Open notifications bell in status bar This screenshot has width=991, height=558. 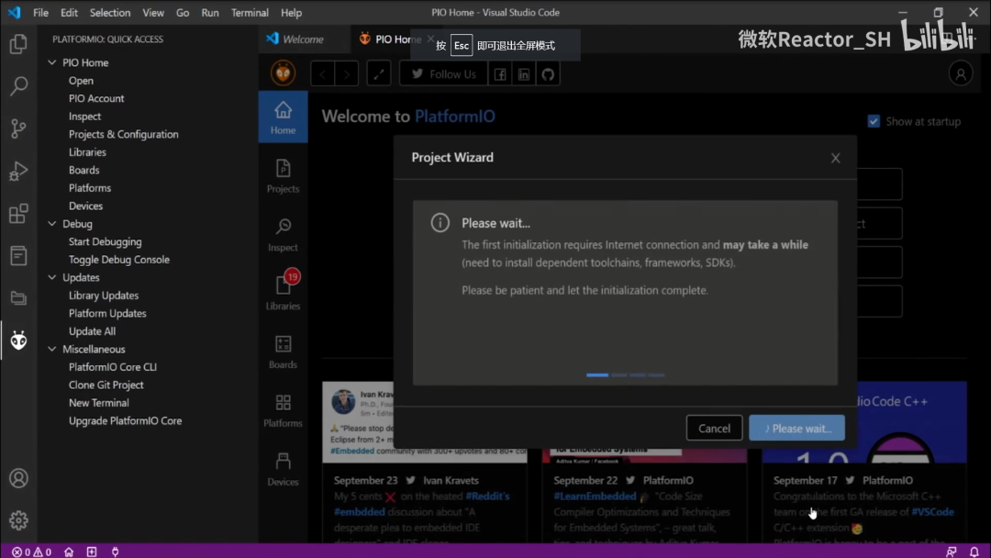[974, 552]
